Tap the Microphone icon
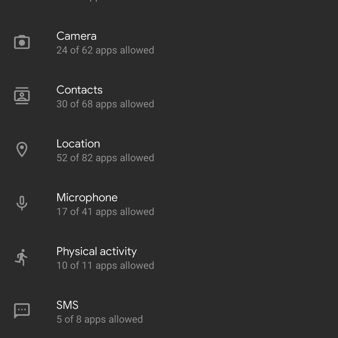 (x=22, y=203)
